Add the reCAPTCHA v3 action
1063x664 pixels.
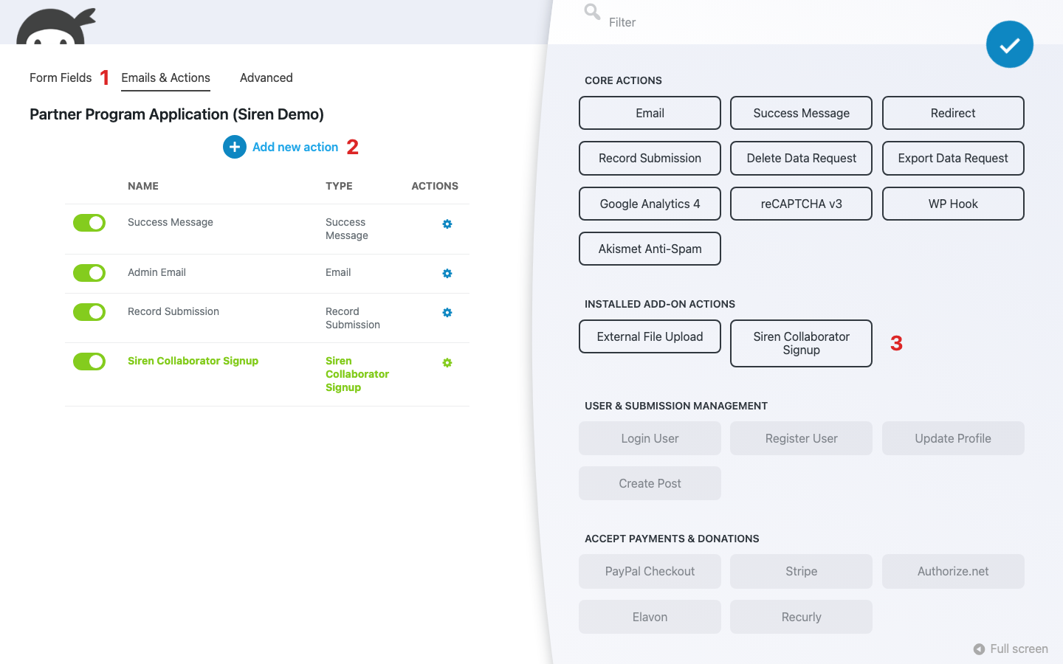coord(801,204)
